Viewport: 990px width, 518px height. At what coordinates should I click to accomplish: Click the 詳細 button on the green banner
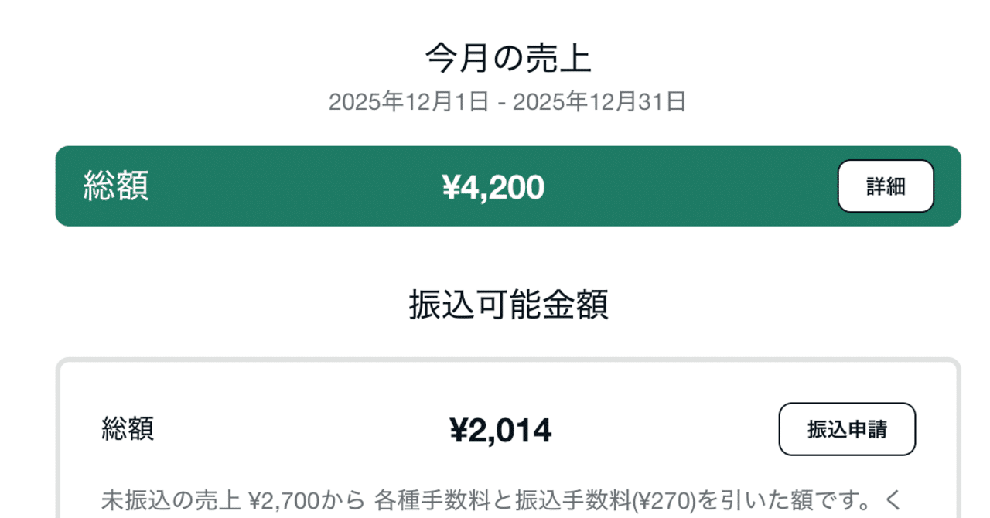tap(886, 186)
